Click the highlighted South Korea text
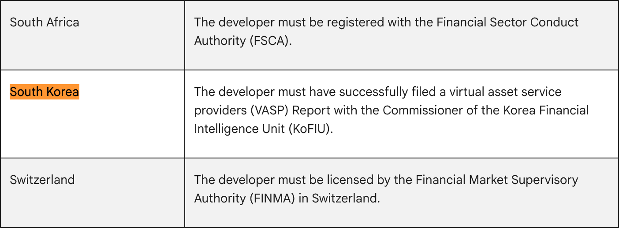Viewport: 619px width, 228px height. [x=45, y=92]
